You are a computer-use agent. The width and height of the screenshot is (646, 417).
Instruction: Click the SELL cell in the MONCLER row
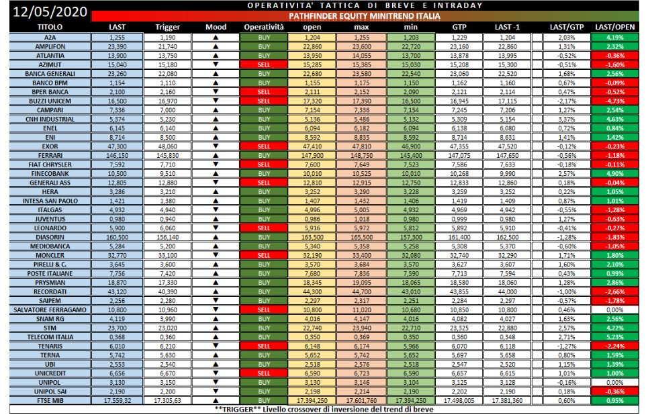pos(264,255)
